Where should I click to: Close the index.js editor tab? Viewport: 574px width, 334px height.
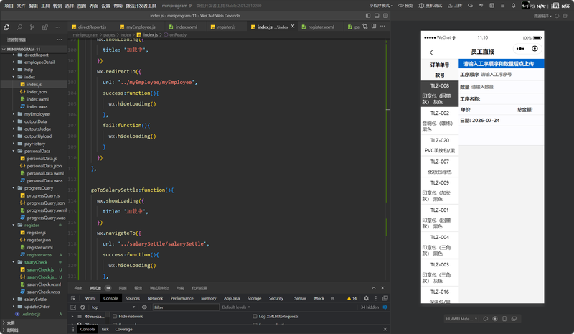click(293, 27)
